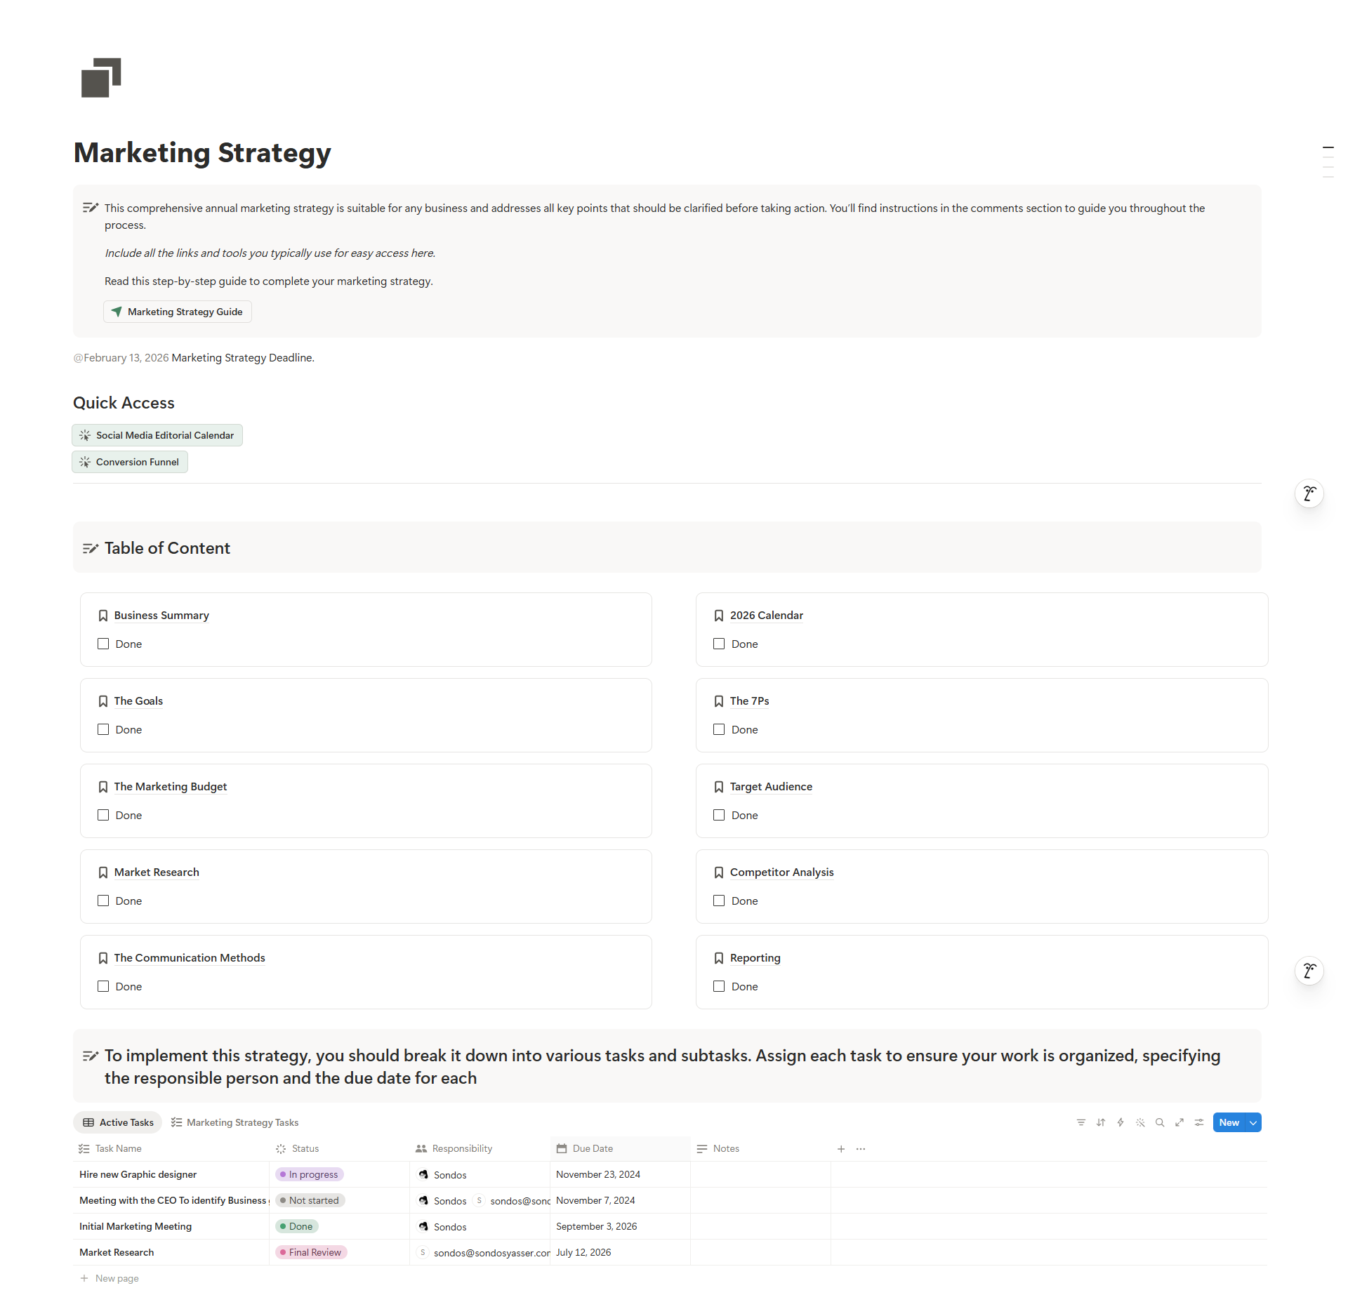Click the magic wand AI icon in toolbar
This screenshot has height=1295, width=1348.
click(1140, 1122)
